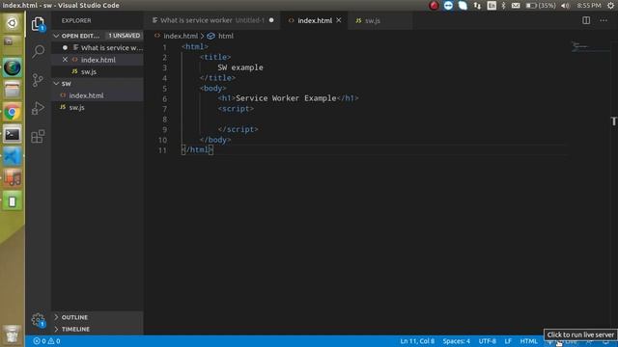Change the UTF-8 encoding in the status bar
This screenshot has height=347, width=618.
(x=487, y=341)
